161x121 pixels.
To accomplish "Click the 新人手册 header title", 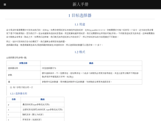I will click(x=80, y=4).
